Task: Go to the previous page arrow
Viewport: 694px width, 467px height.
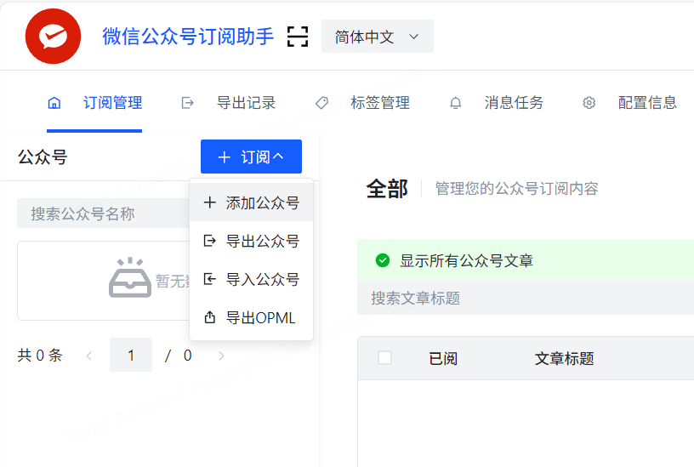Action: 88,356
